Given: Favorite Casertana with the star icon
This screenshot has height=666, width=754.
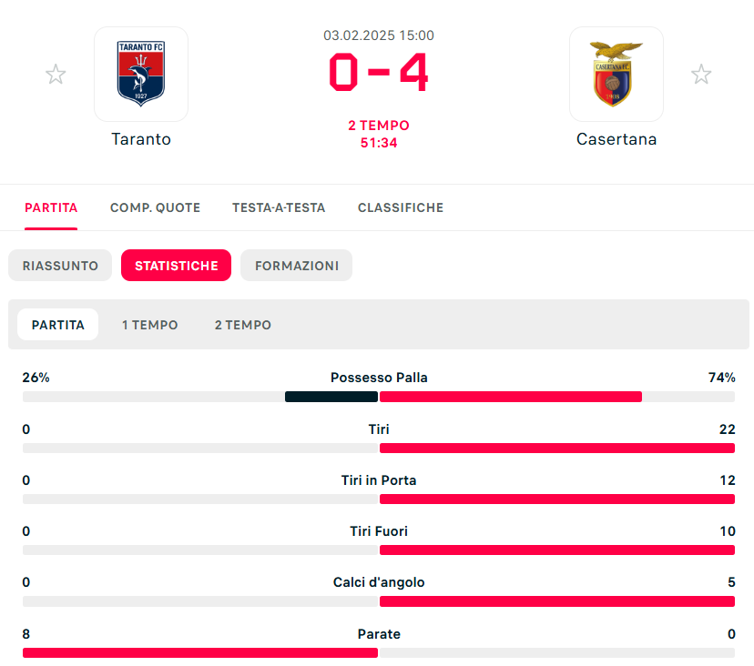Looking at the screenshot, I should (x=701, y=74).
